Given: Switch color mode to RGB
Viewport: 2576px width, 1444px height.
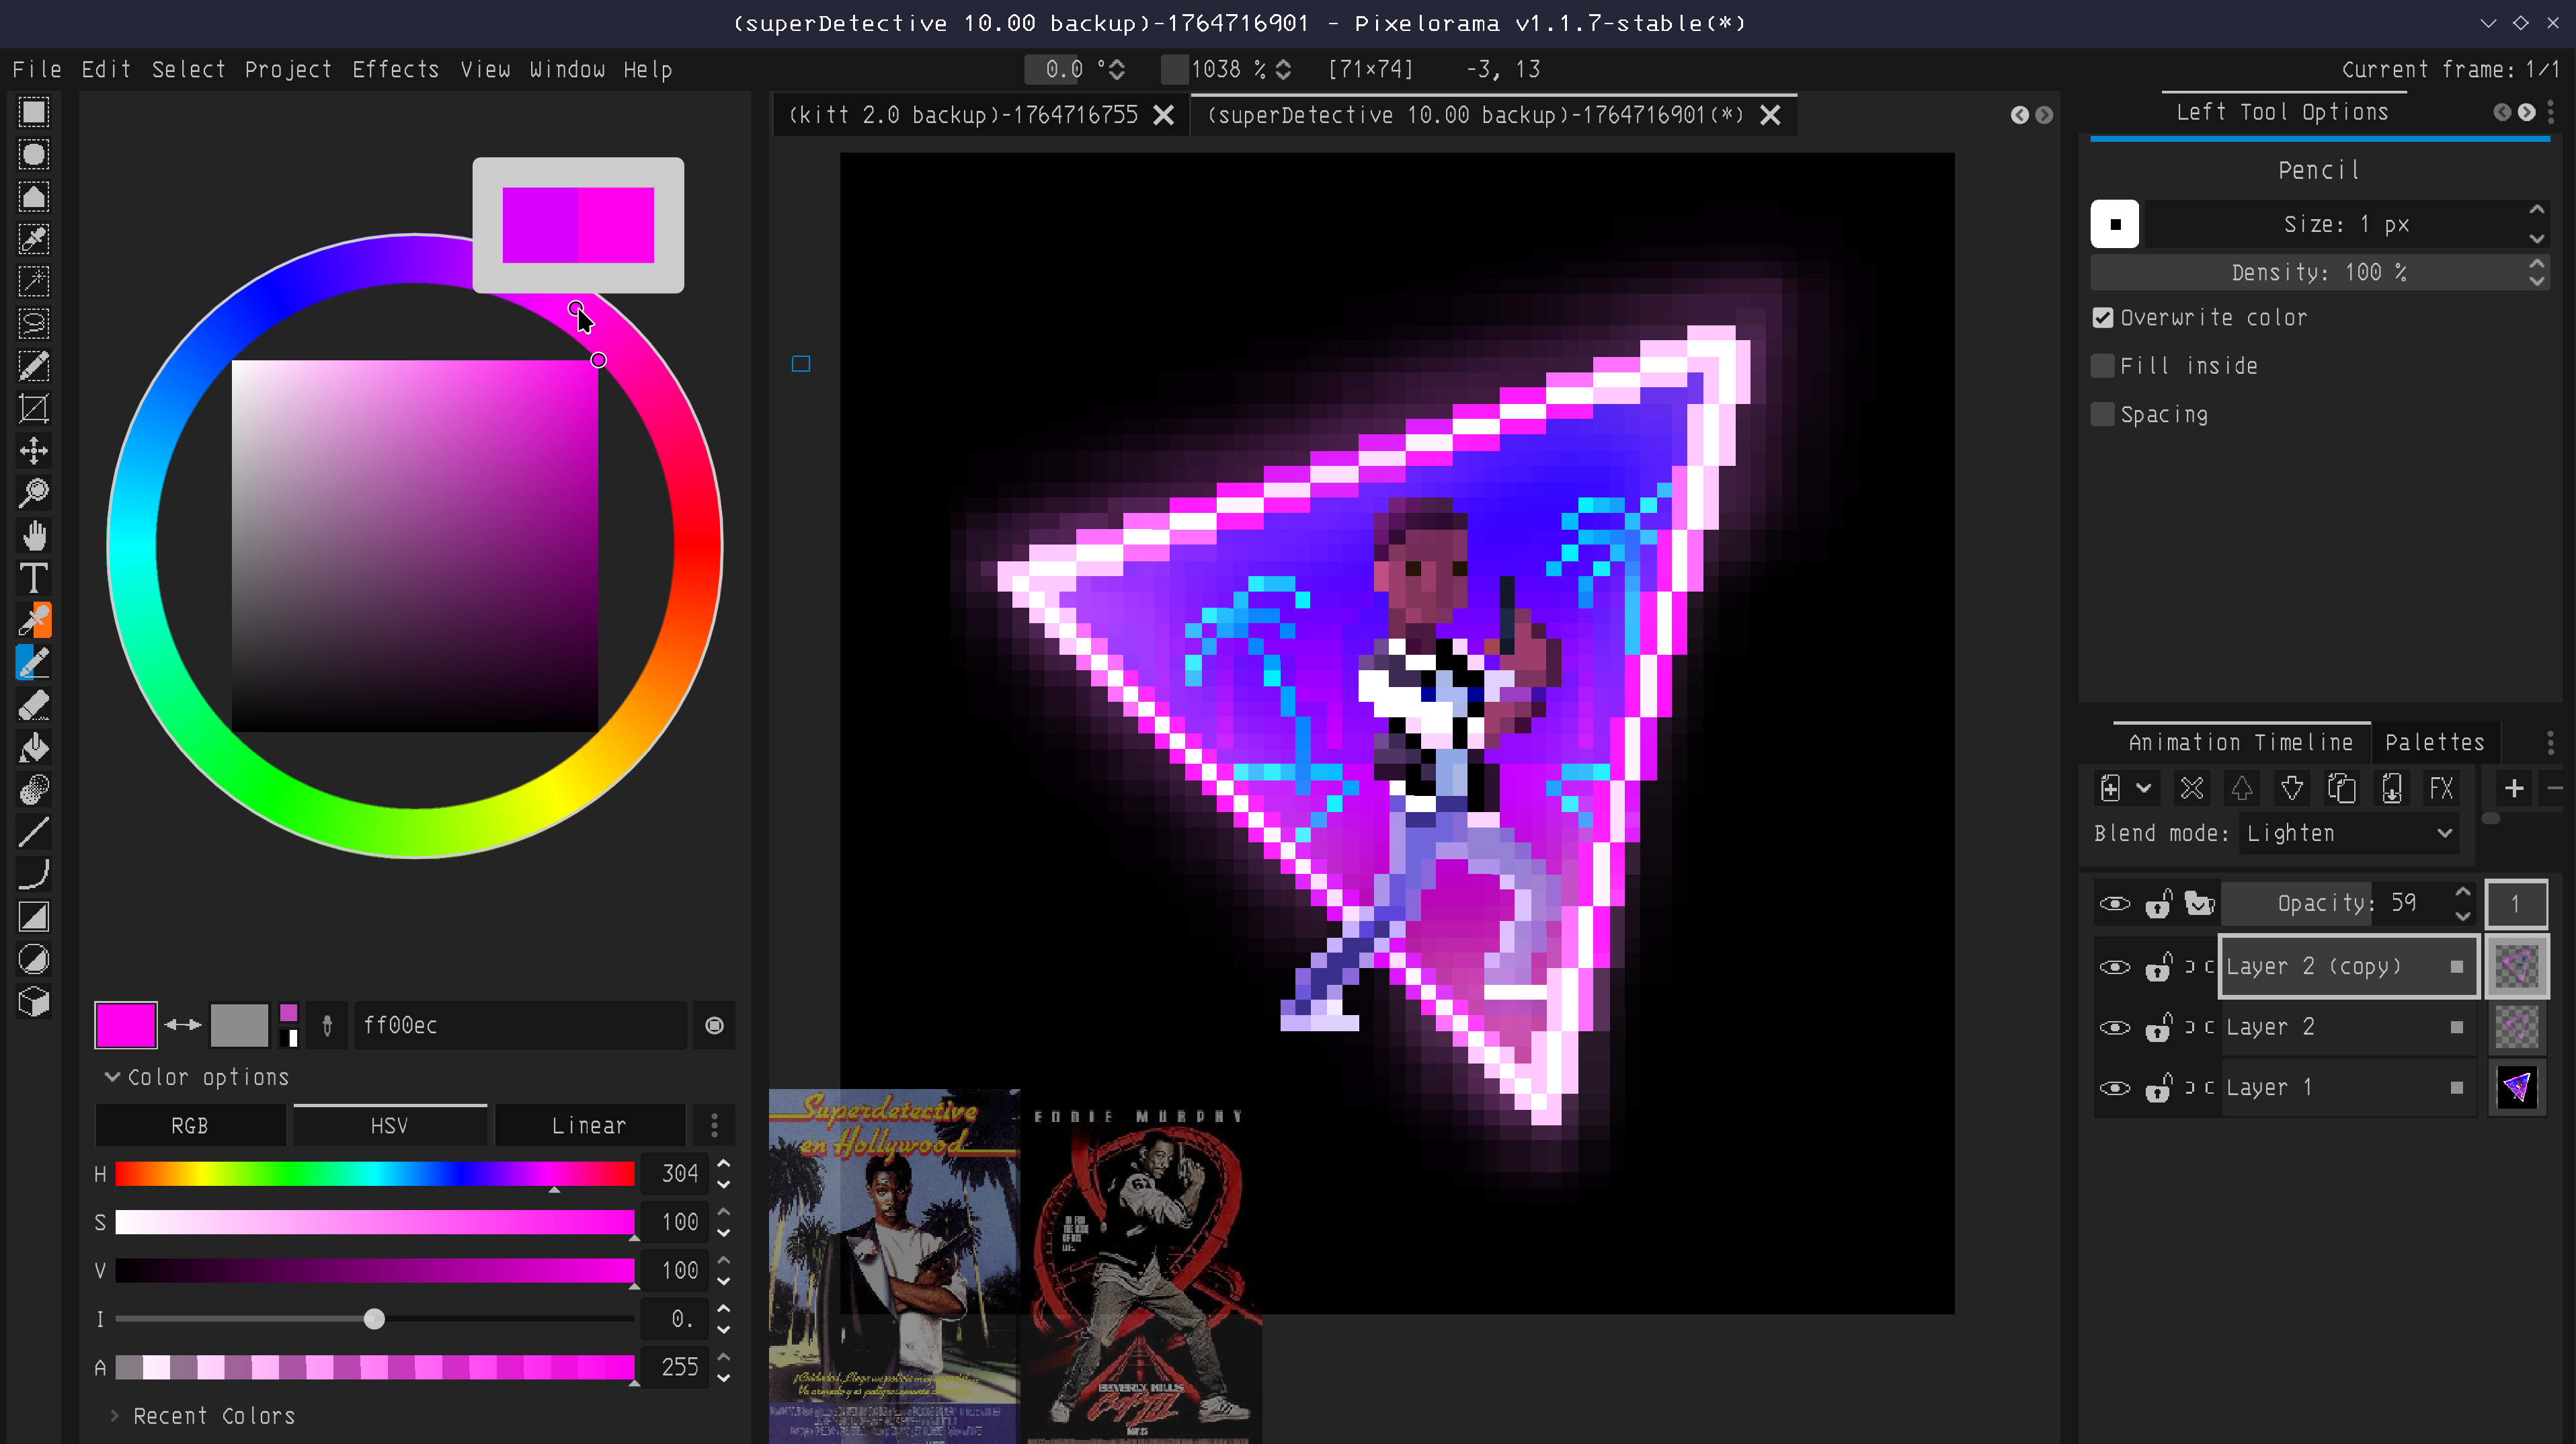Looking at the screenshot, I should [190, 1126].
